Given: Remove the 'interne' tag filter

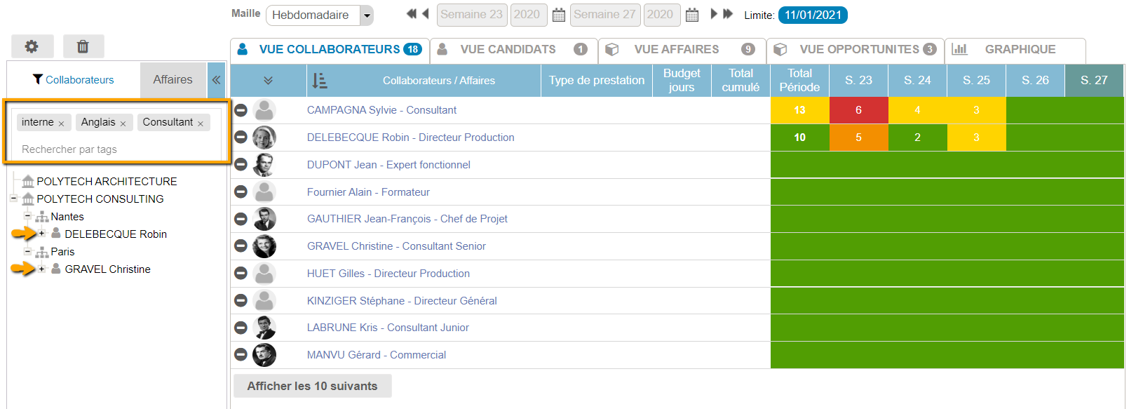Looking at the screenshot, I should [x=62, y=123].
